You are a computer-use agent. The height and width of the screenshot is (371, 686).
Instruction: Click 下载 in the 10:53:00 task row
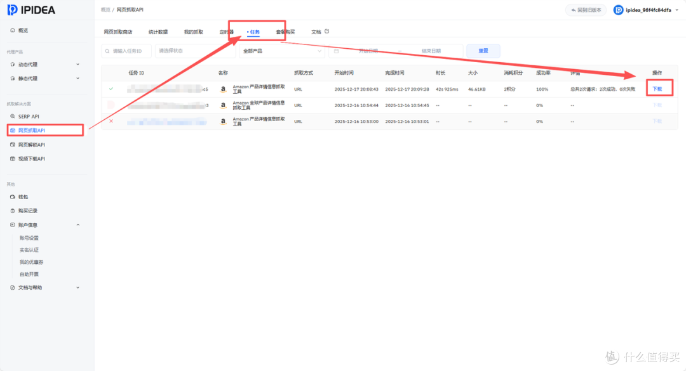pyautogui.click(x=657, y=122)
